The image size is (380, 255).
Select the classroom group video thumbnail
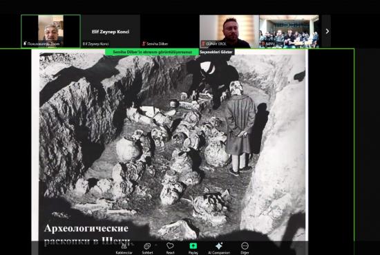pyautogui.click(x=289, y=31)
